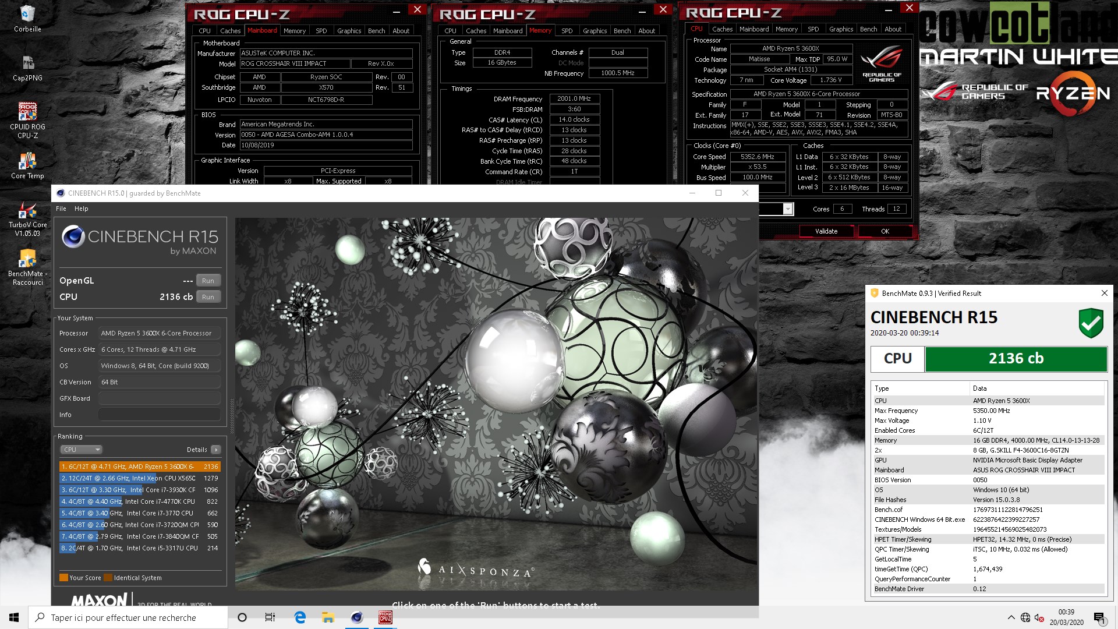Click OK in CPU-Z window
Image resolution: width=1118 pixels, height=629 pixels.
tap(885, 231)
